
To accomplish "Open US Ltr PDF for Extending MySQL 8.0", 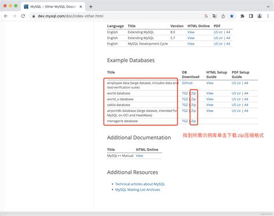I will 218,32.
